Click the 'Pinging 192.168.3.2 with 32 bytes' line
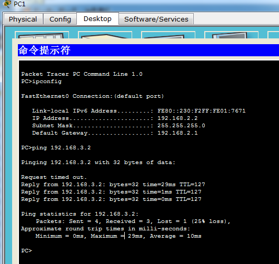The image size is (279, 264). pyautogui.click(x=98, y=163)
